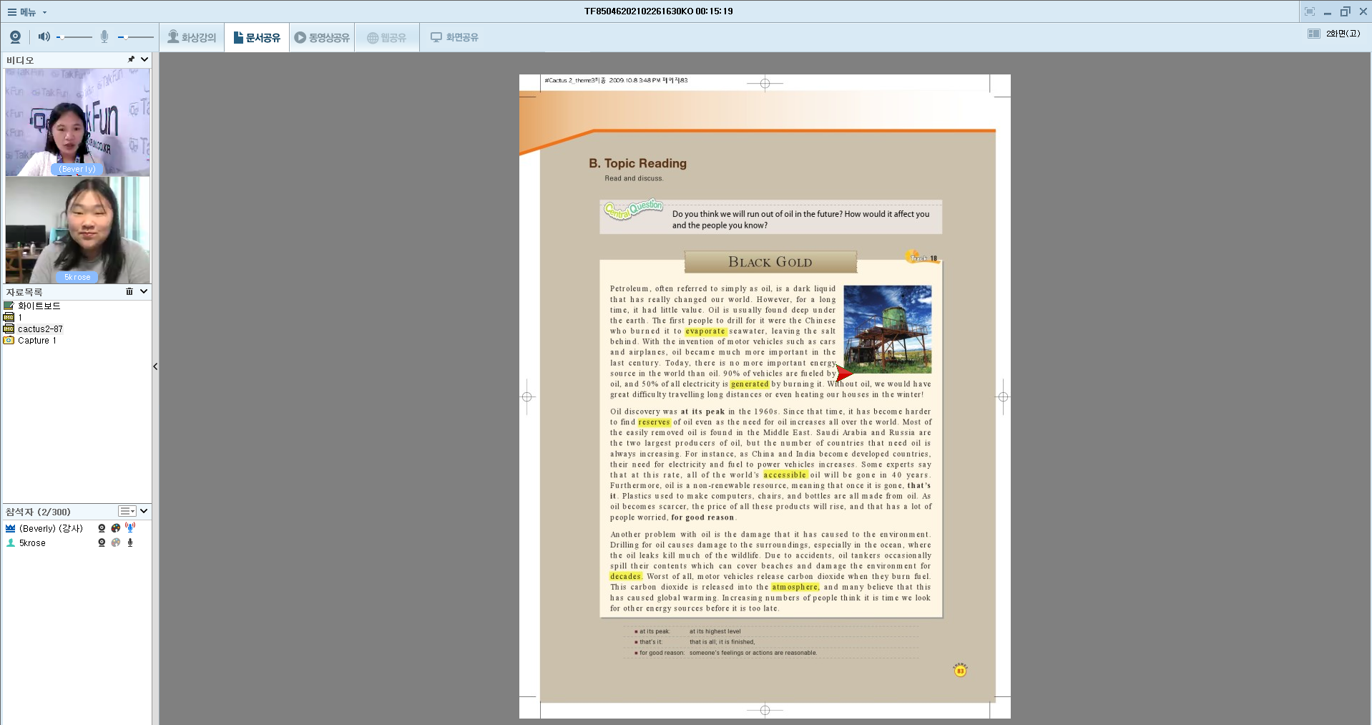Click the trash icon in 자료목록 panel
The image size is (1372, 725).
[129, 291]
